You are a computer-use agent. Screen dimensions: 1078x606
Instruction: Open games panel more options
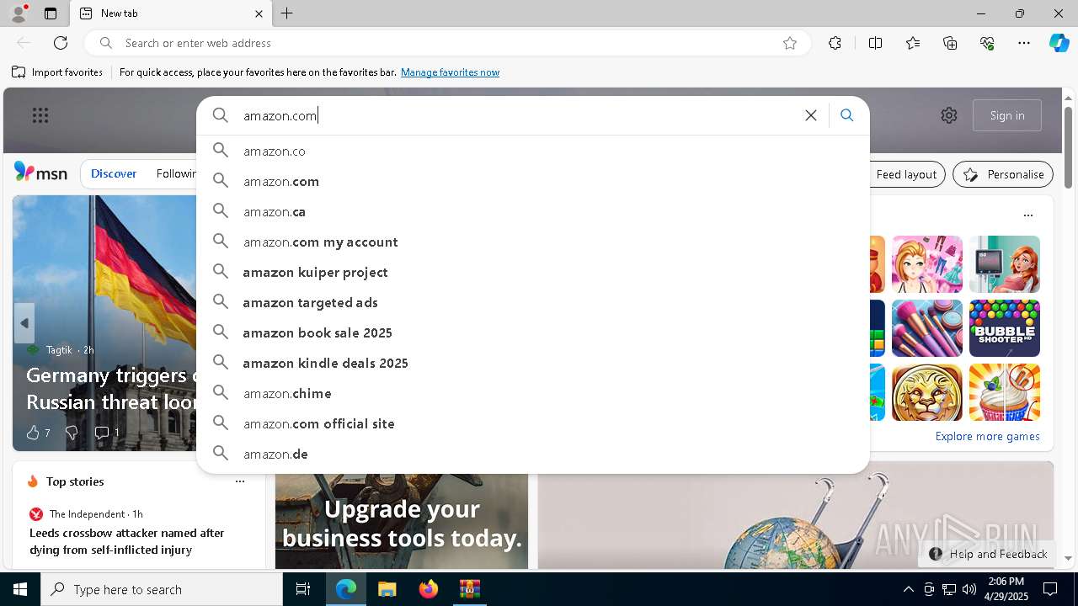click(x=1028, y=215)
